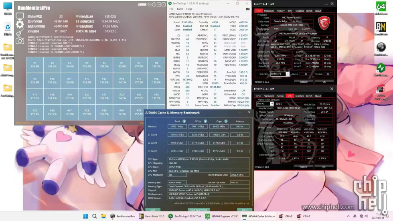Select memtest tile #1 156.9%
The width and height of the screenshot is (393, 221).
point(35,65)
